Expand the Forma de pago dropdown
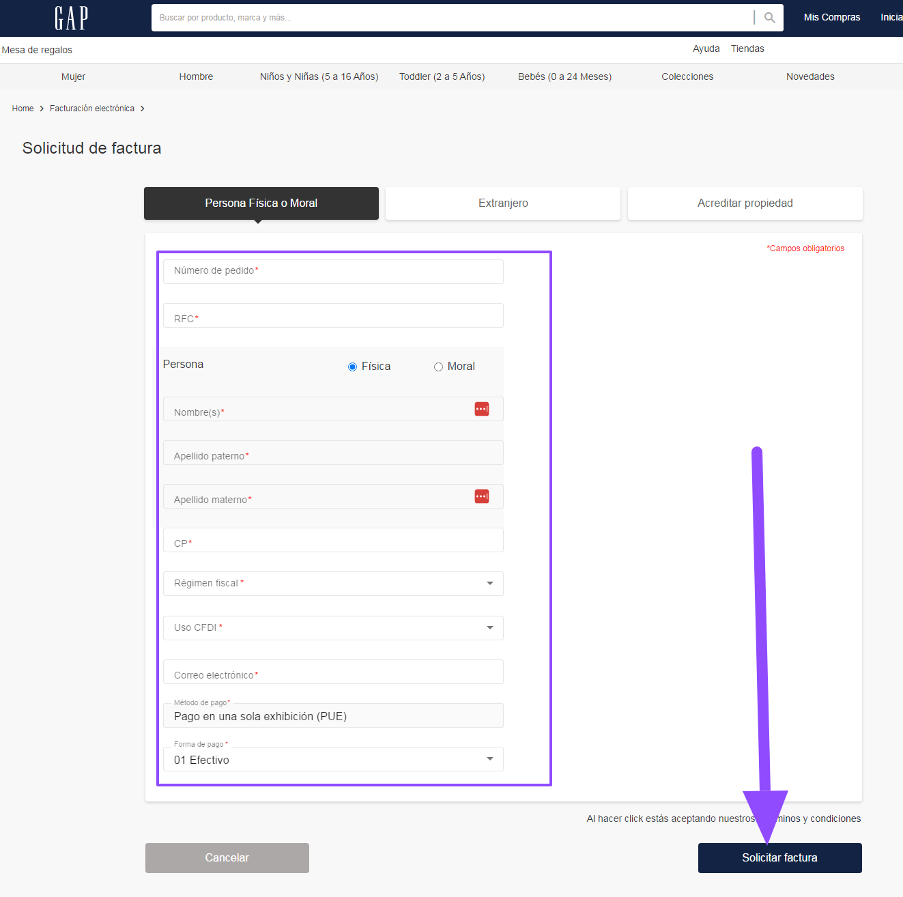This screenshot has width=903, height=897. coord(333,759)
